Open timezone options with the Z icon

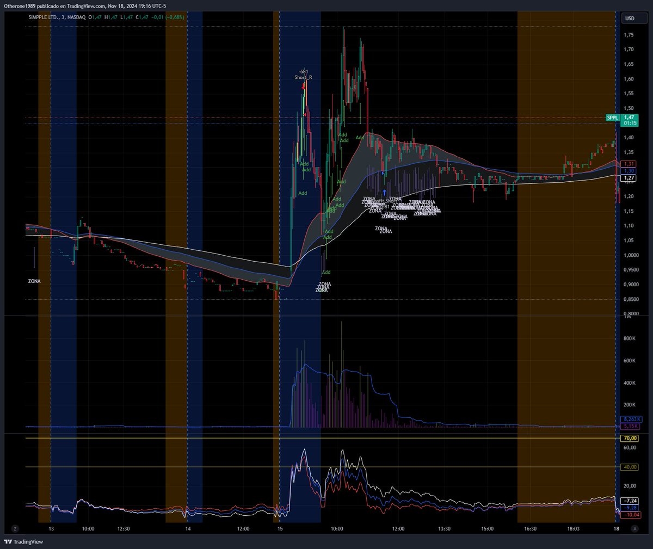tap(15, 528)
